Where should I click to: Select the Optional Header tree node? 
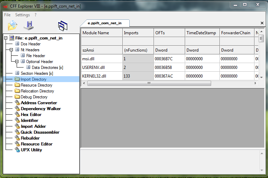[x=40, y=61]
